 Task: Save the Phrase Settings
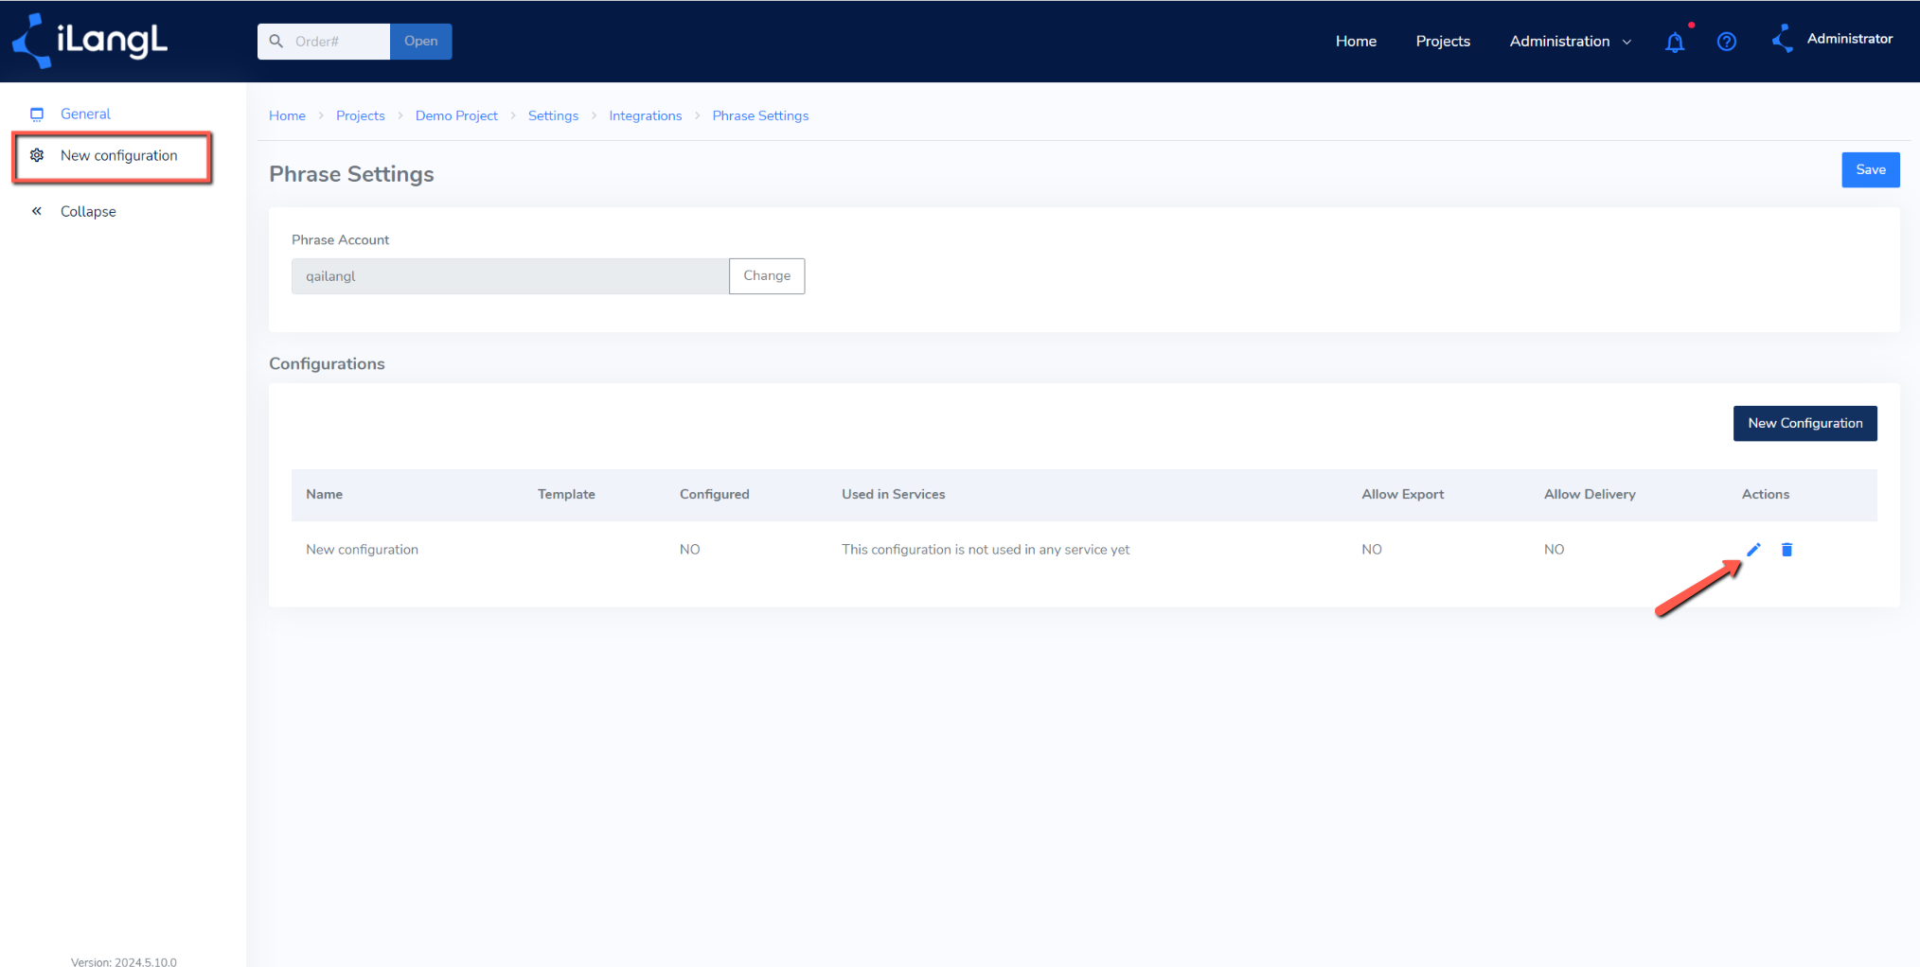(1870, 169)
